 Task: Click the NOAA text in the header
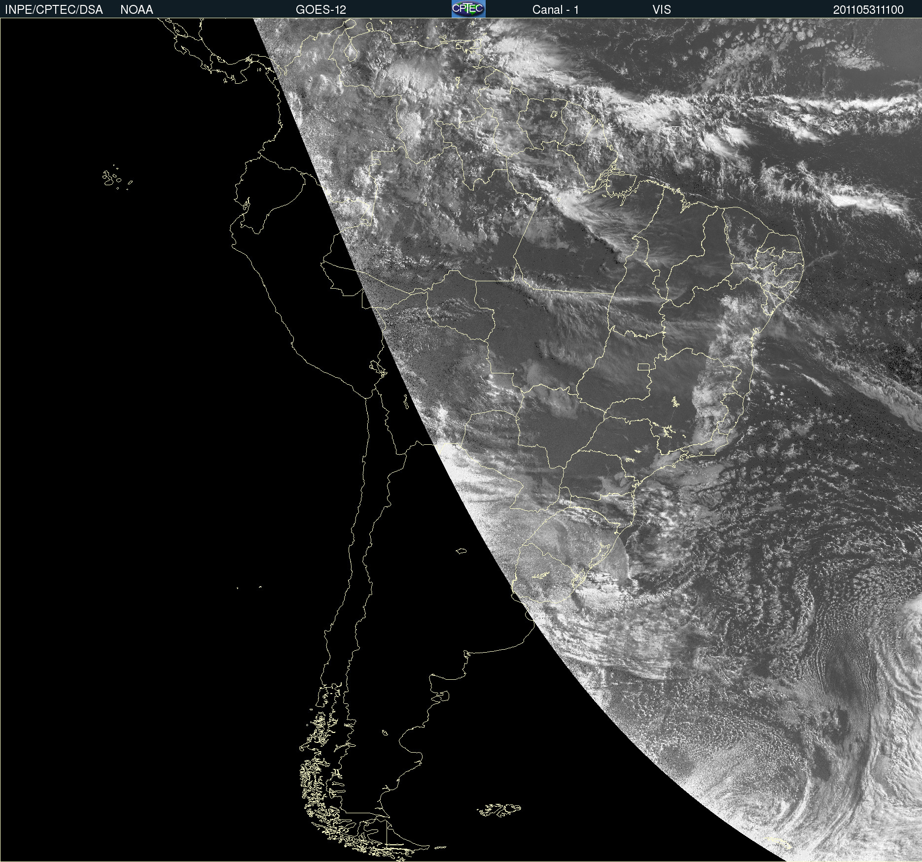point(137,10)
